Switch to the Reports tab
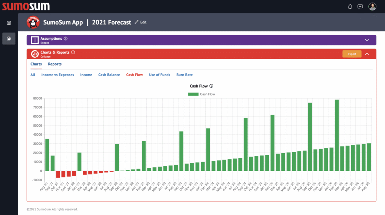The image size is (385, 215). pos(55,64)
